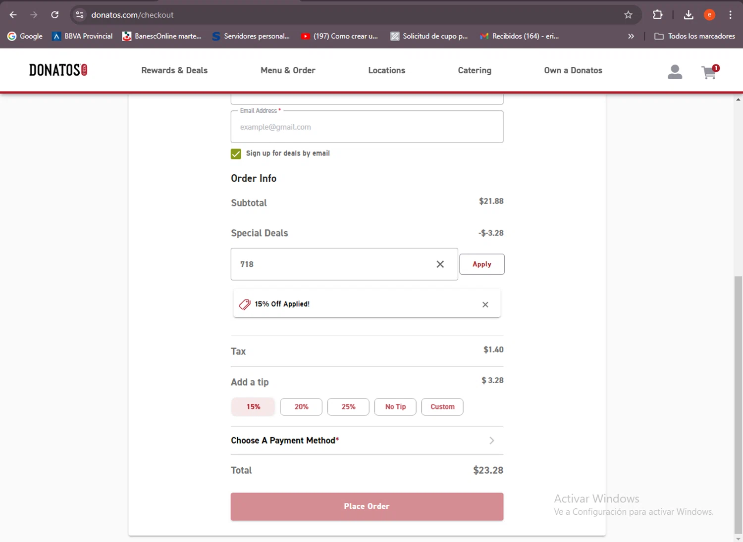Image resolution: width=743 pixels, height=542 pixels.
Task: Select the 15% tip option
Action: tap(253, 407)
